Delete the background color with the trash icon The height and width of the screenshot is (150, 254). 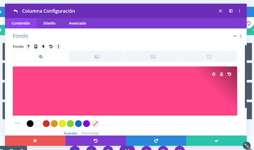click(x=222, y=74)
